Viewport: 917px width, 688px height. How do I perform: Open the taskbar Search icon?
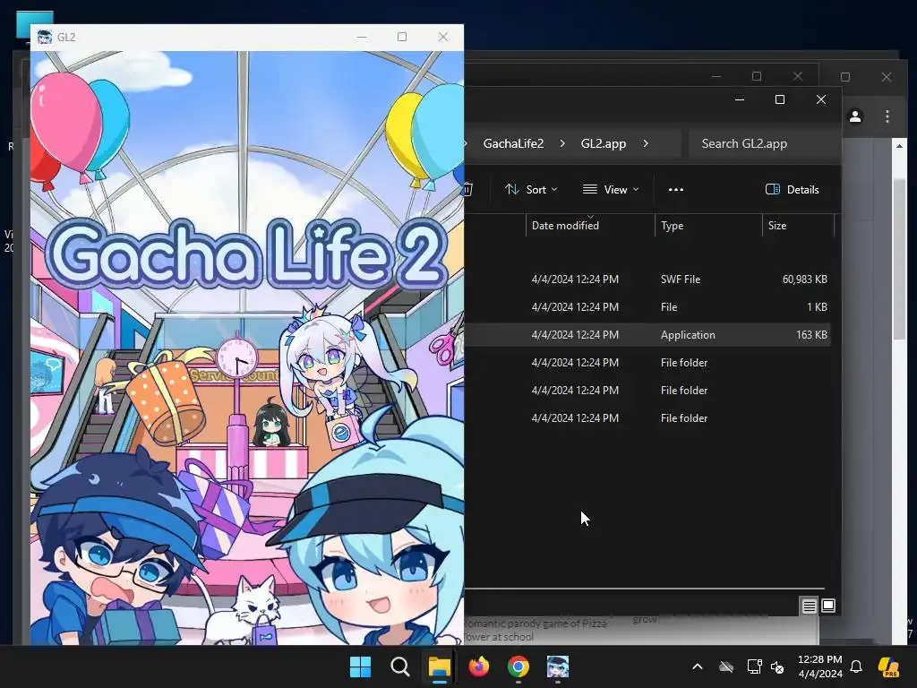[x=400, y=666]
